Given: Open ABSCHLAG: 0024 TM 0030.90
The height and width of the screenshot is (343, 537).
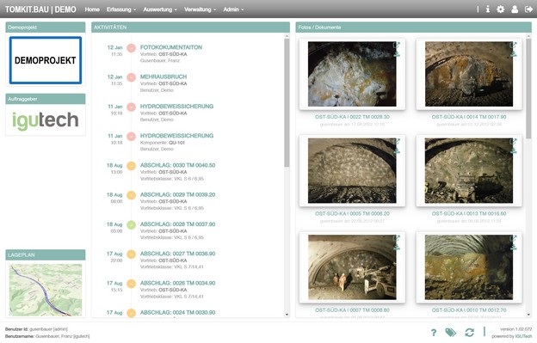Looking at the screenshot, I should [x=177, y=312].
